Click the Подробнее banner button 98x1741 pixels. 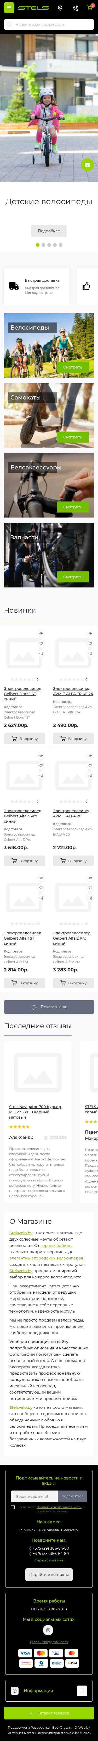tap(49, 231)
